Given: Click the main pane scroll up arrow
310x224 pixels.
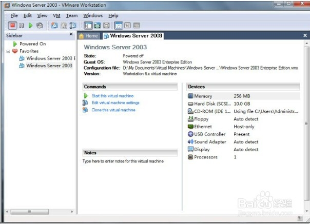Looking at the screenshot, I should click(306, 43).
